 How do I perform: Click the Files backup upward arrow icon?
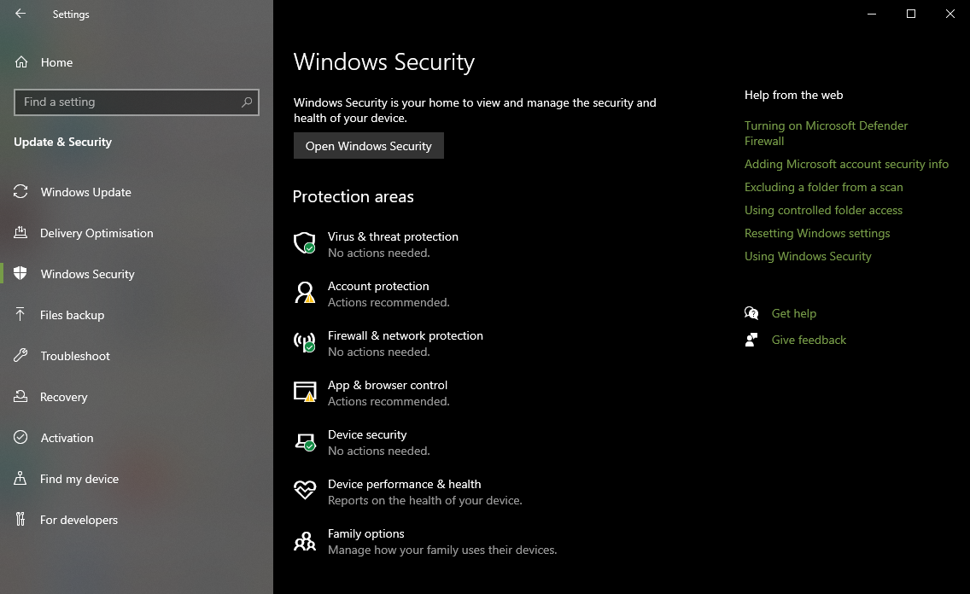20,314
